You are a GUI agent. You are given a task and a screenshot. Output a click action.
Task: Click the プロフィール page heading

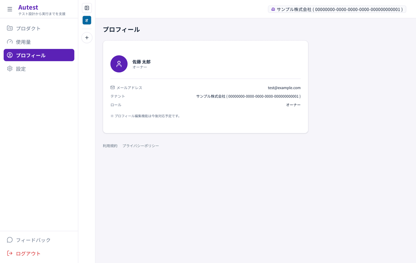121,30
